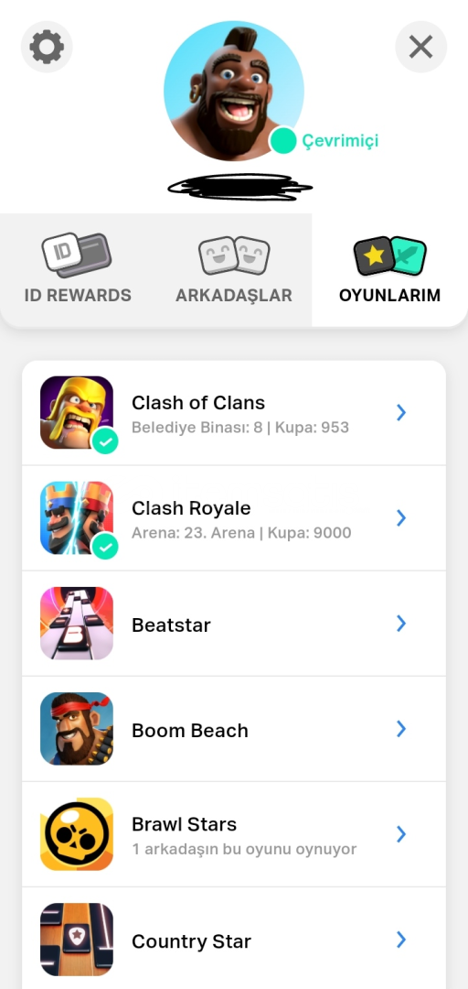Tap the Clash of Clans app icon
This screenshot has height=989, width=468.
(x=77, y=412)
